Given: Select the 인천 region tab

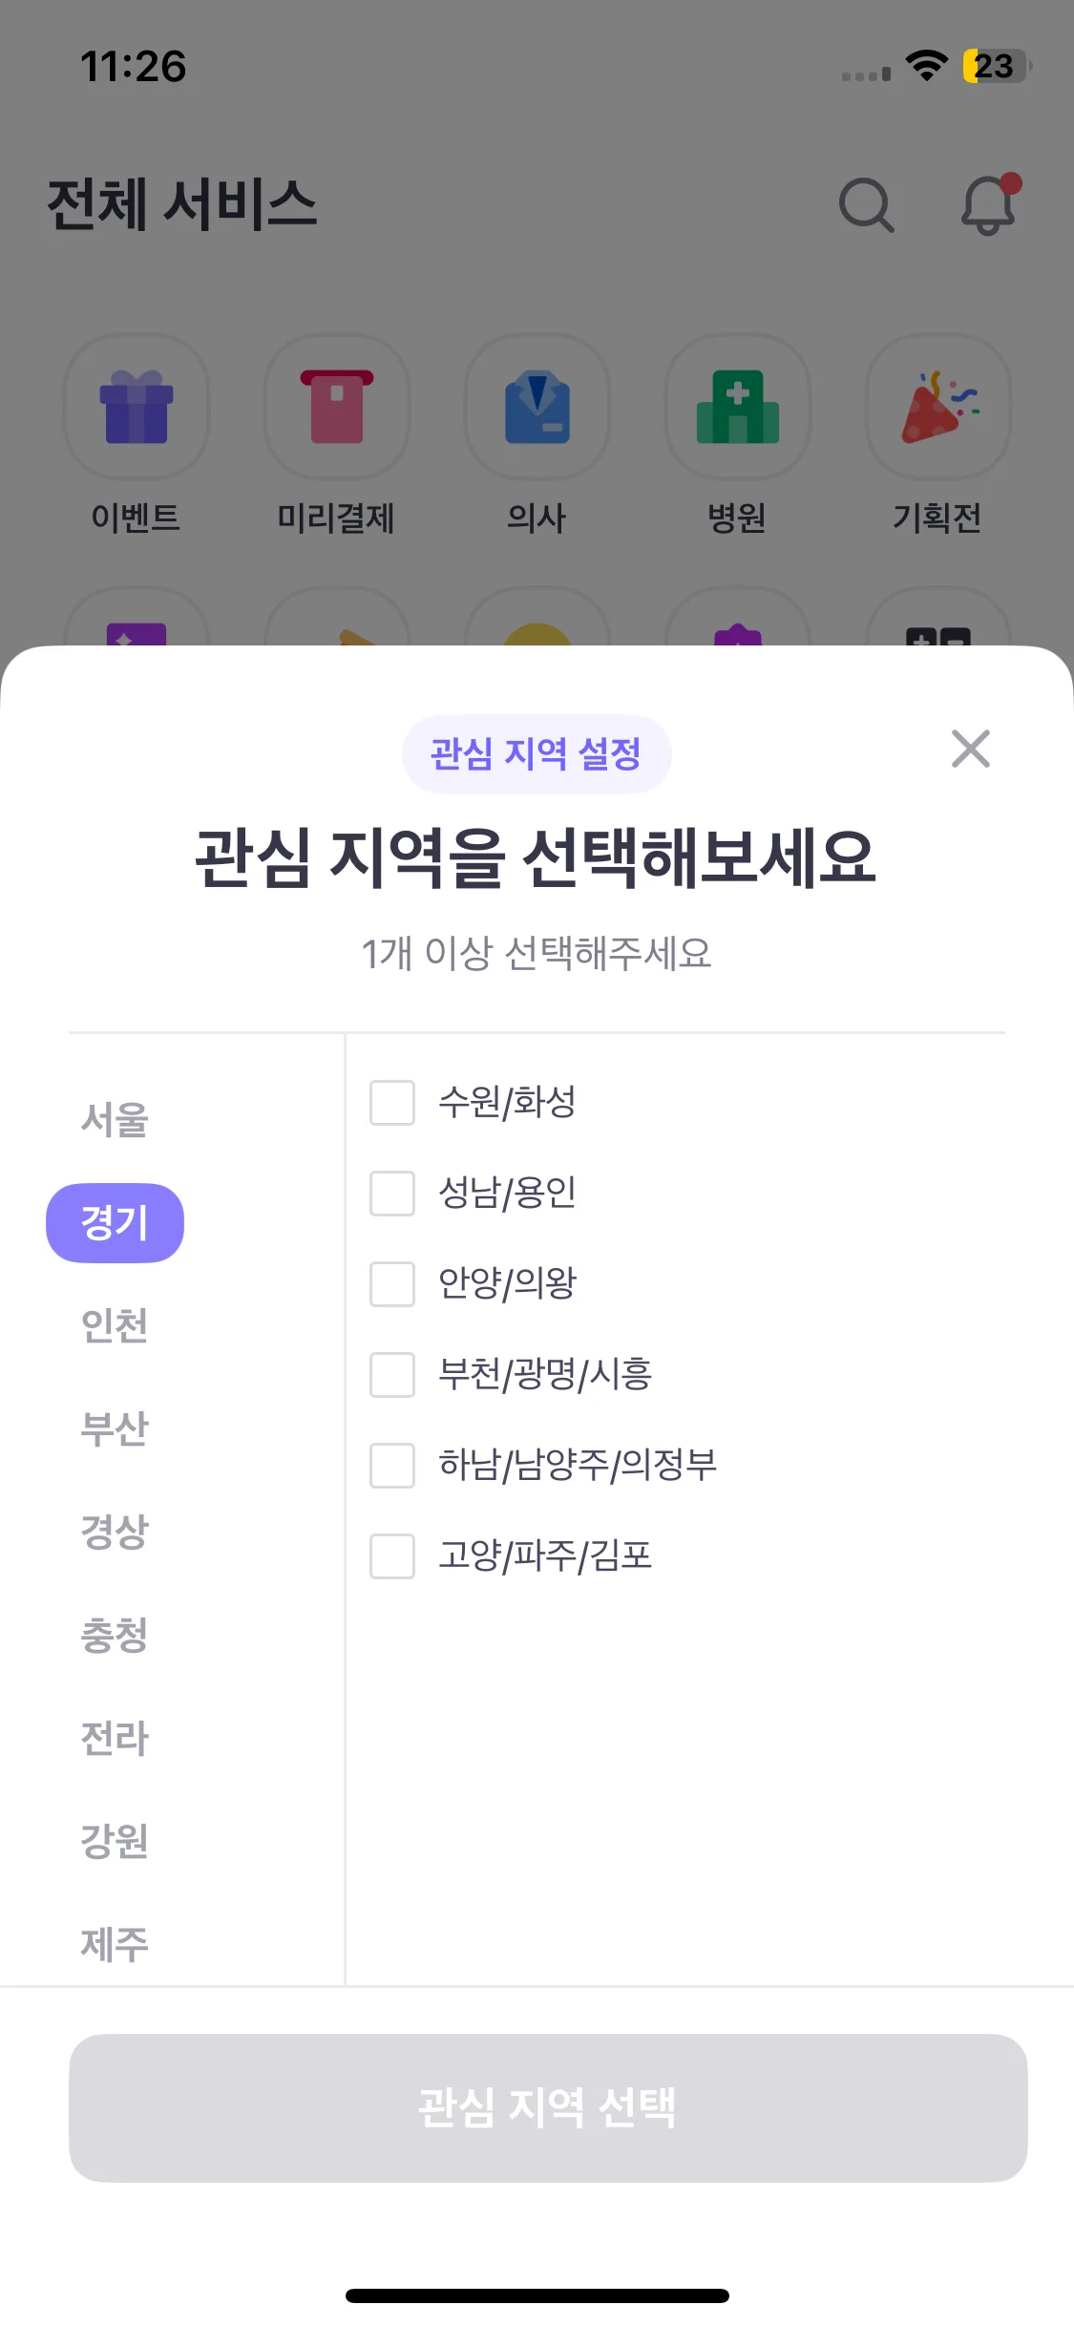Looking at the screenshot, I should (x=115, y=1326).
